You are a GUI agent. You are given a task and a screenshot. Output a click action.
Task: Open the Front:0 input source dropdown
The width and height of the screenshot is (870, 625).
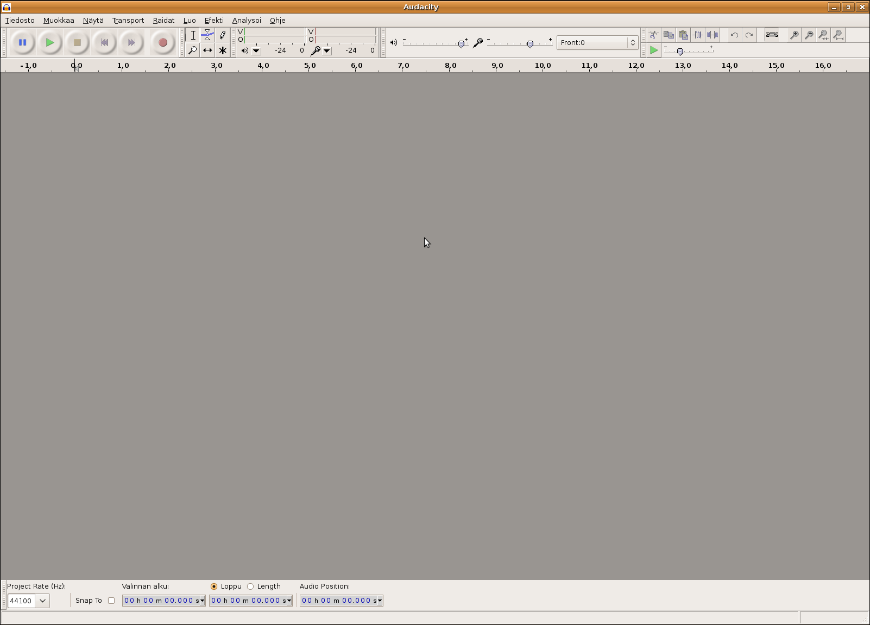(597, 42)
